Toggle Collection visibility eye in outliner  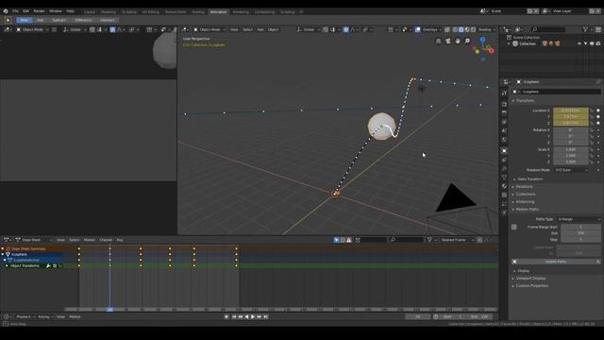coord(579,44)
